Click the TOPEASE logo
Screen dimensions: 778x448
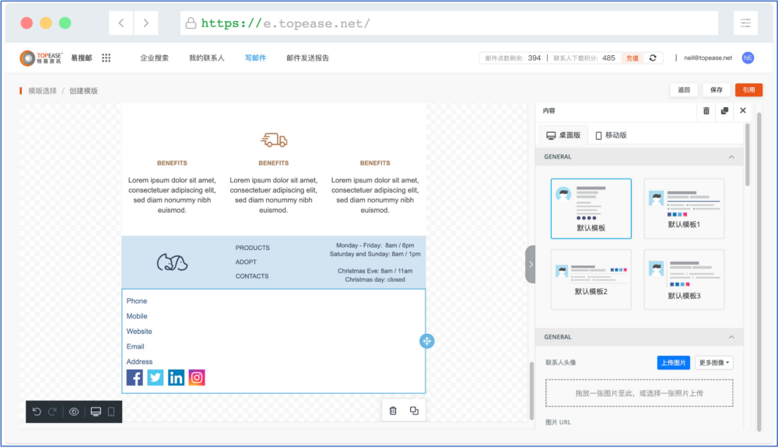coord(41,58)
